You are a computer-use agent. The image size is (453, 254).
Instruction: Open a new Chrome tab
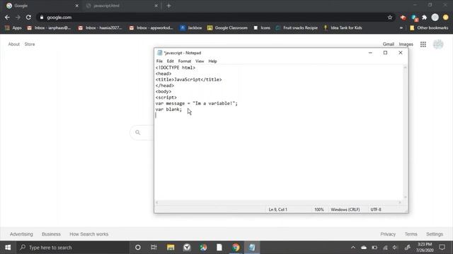[168, 6]
